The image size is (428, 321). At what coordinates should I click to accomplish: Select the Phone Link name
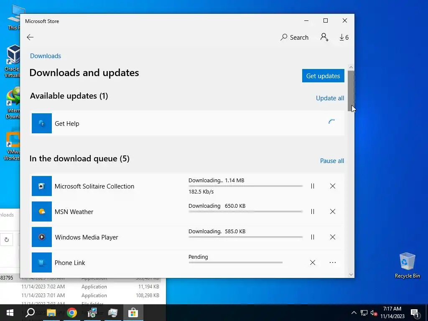pyautogui.click(x=70, y=263)
